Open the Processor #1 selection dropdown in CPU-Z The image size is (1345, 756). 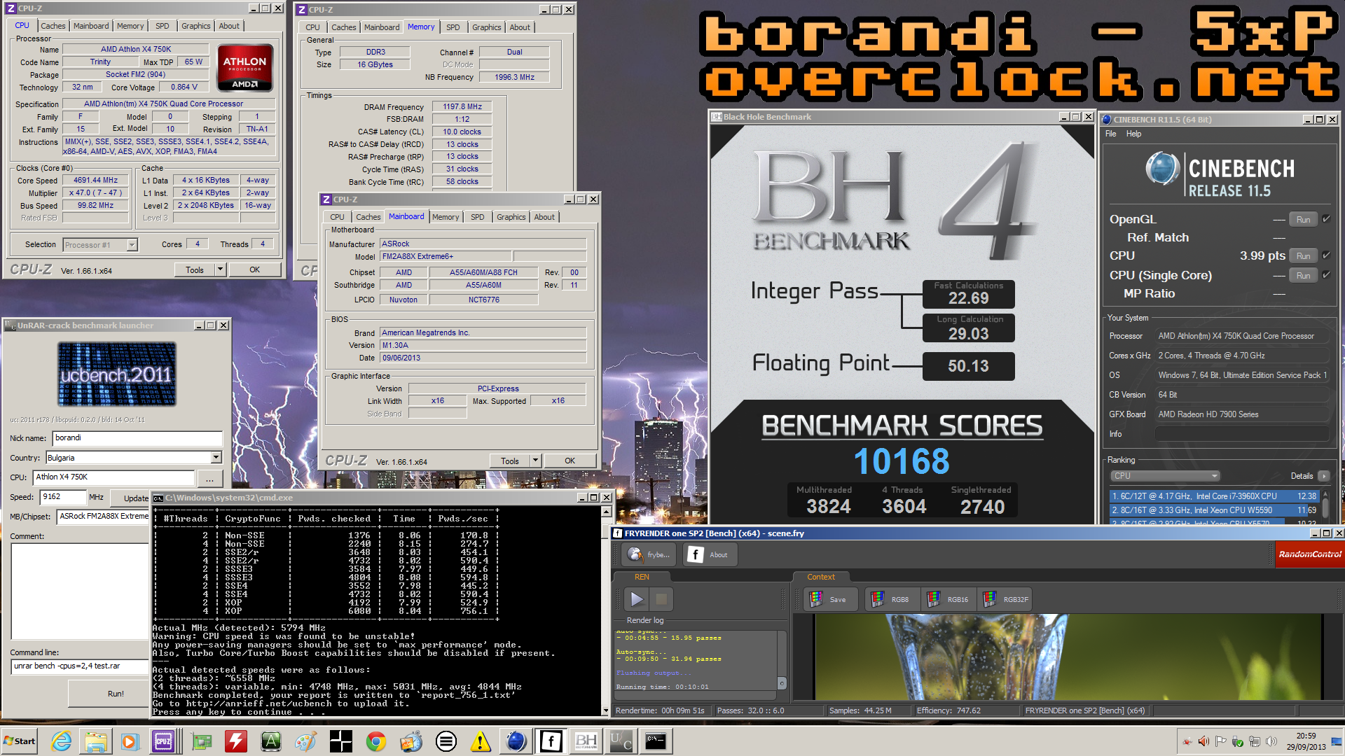[100, 245]
